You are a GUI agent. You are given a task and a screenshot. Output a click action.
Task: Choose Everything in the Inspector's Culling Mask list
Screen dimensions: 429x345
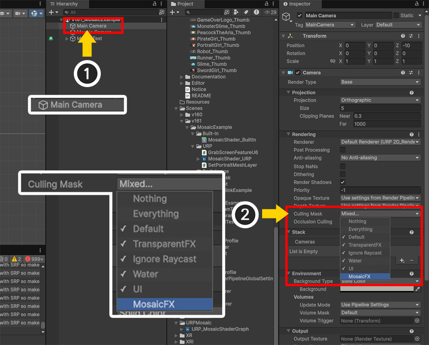(x=365, y=229)
